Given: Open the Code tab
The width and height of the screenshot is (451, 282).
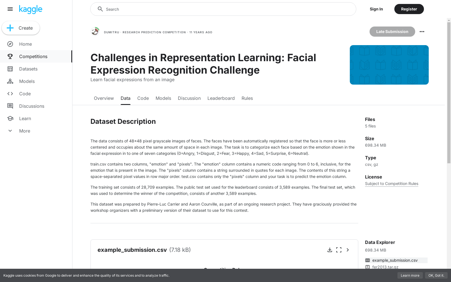Looking at the screenshot, I should [x=143, y=98].
